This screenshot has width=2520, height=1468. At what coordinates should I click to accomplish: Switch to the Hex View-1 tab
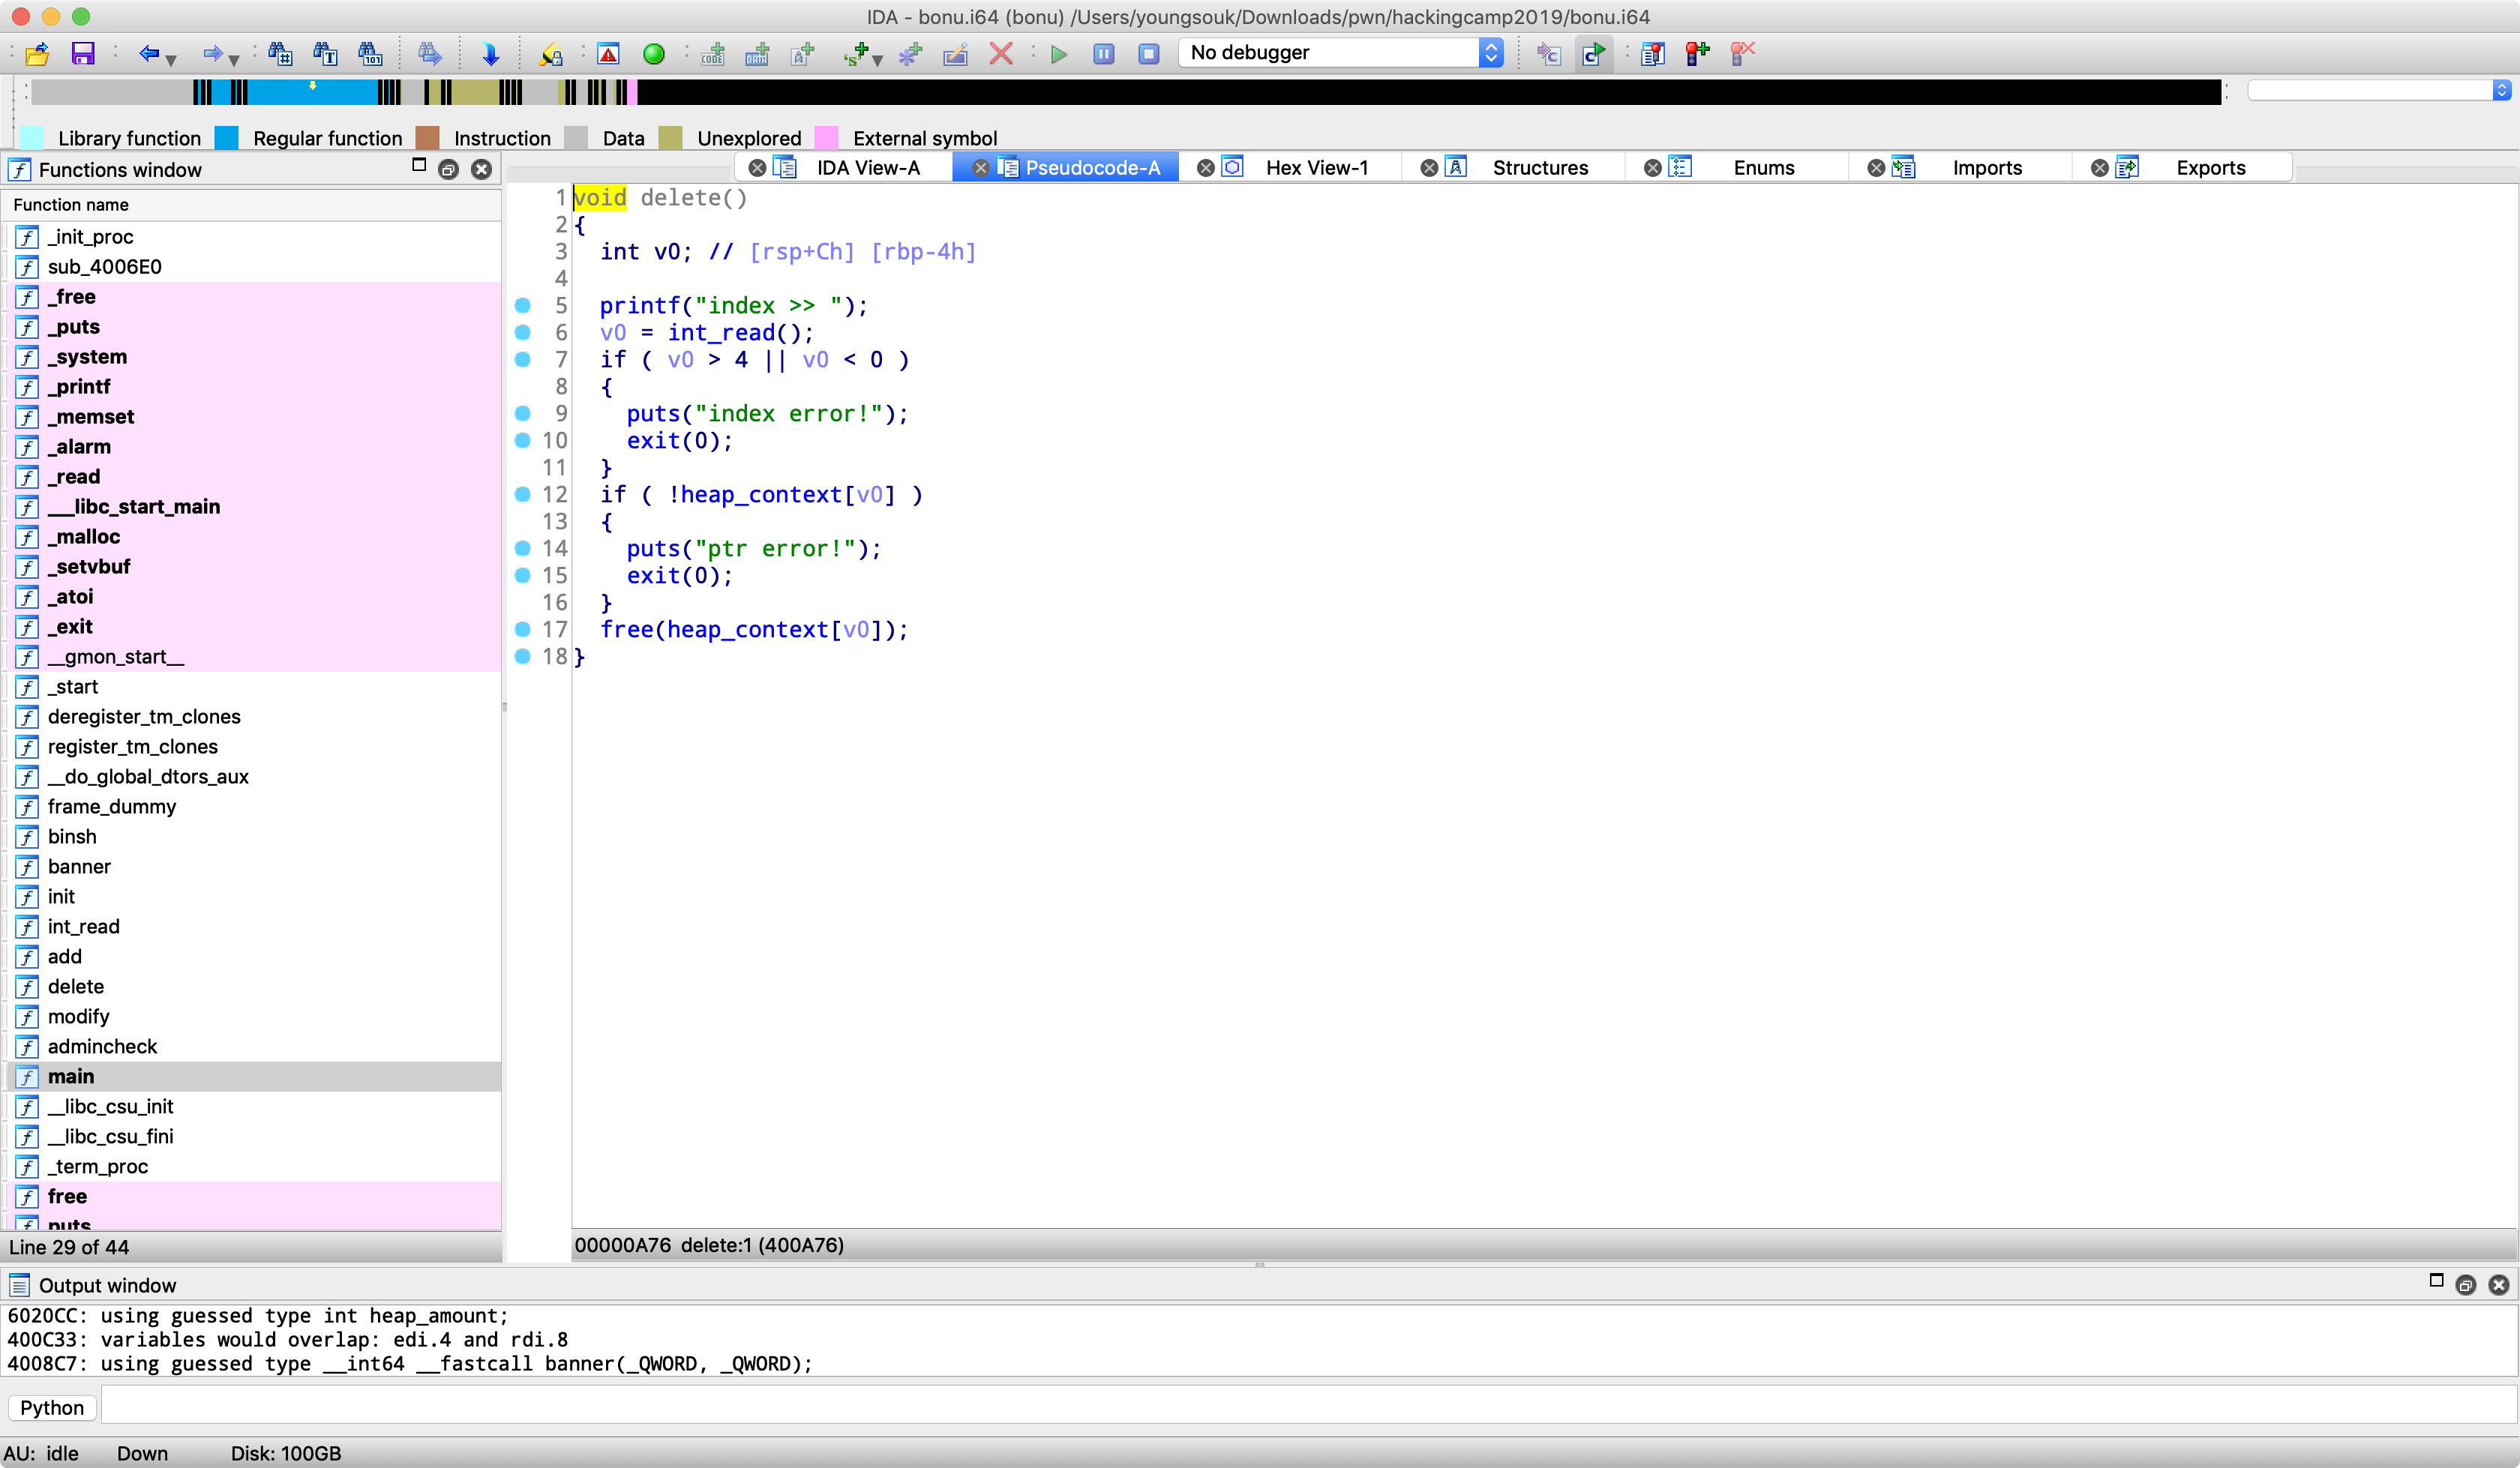(1316, 168)
